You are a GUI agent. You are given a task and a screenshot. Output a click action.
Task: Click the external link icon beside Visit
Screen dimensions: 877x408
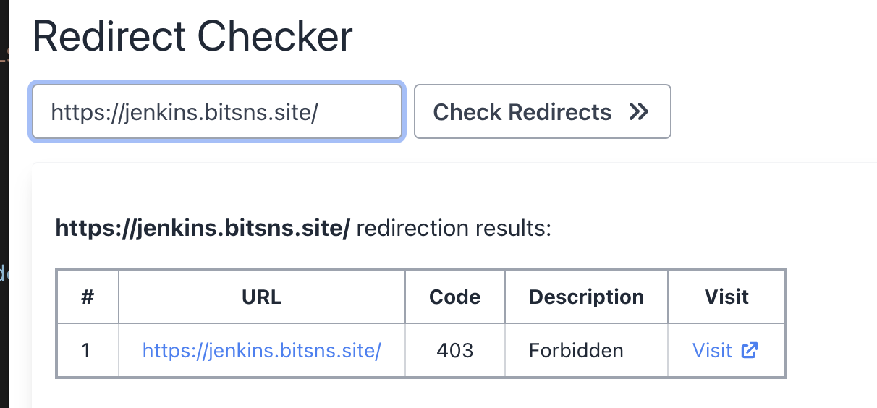pyautogui.click(x=750, y=351)
